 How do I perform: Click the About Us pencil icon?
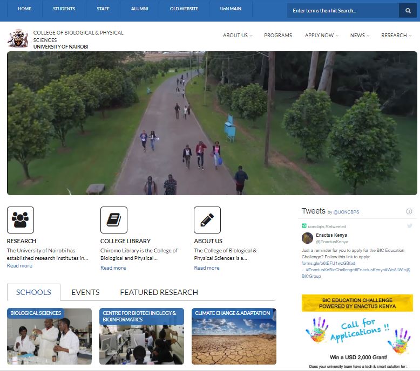pyautogui.click(x=207, y=220)
